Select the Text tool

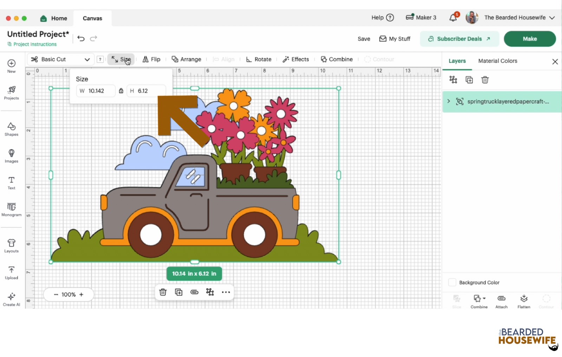pyautogui.click(x=11, y=183)
